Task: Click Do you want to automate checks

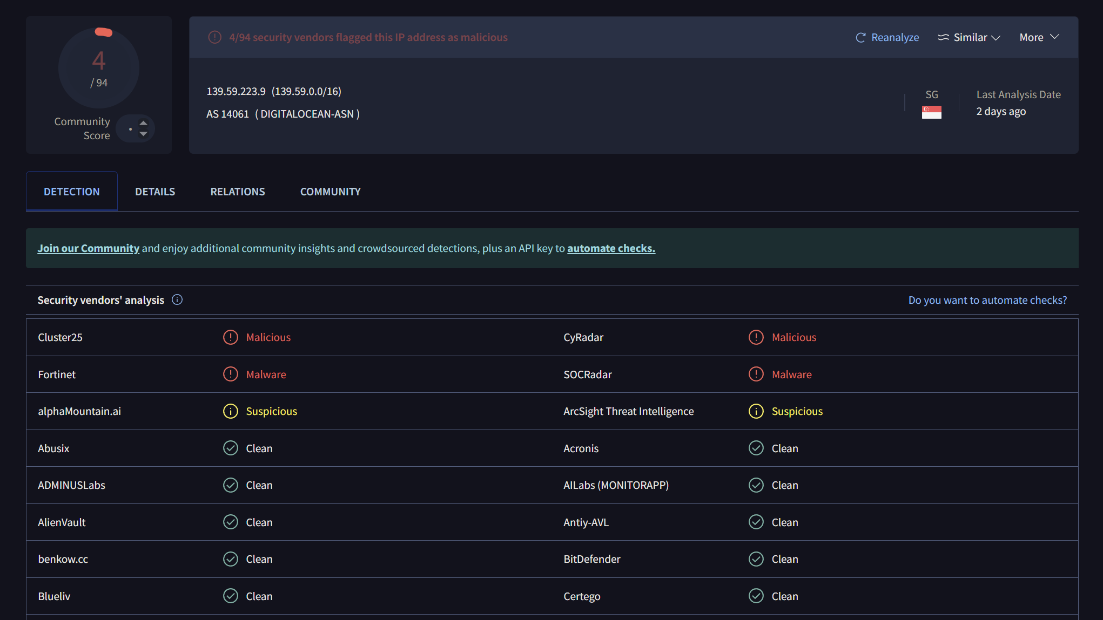Action: point(987,300)
